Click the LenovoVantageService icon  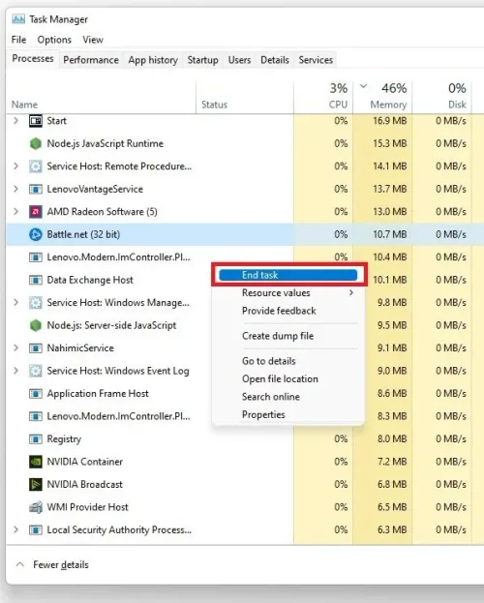click(x=36, y=189)
